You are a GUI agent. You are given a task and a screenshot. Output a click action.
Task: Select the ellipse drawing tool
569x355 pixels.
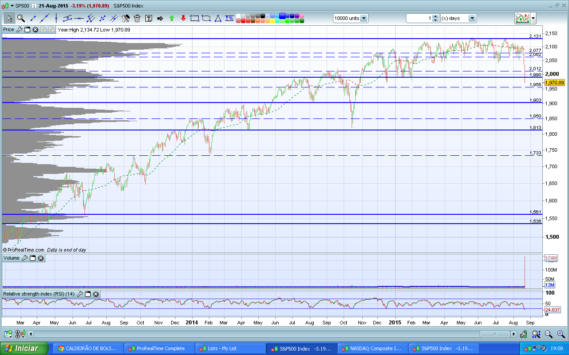coord(206,18)
